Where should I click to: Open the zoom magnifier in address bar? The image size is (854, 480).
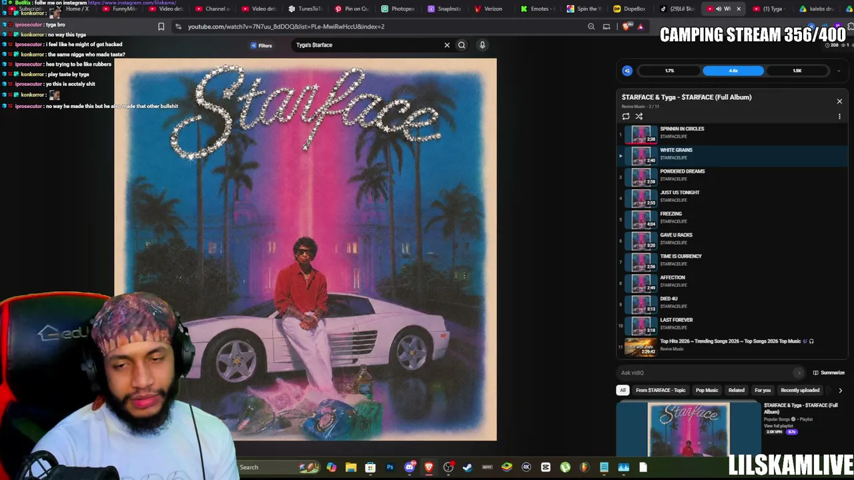591,27
